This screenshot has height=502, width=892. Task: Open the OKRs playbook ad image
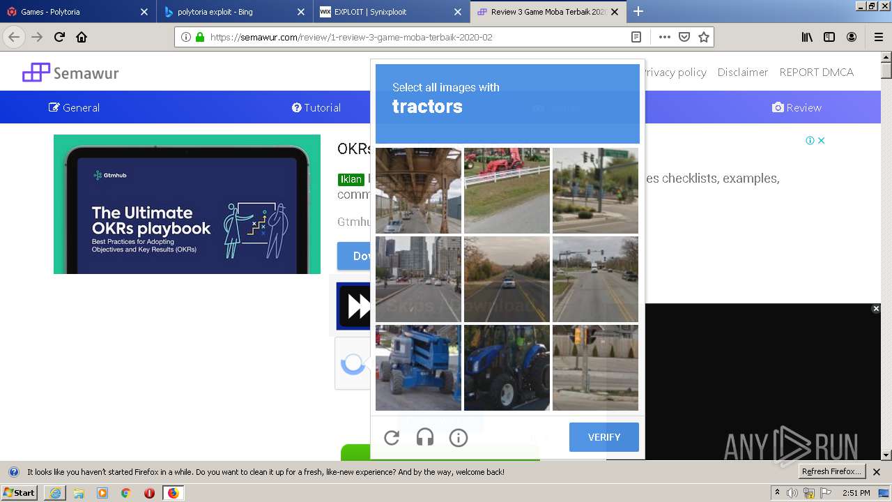click(187, 204)
